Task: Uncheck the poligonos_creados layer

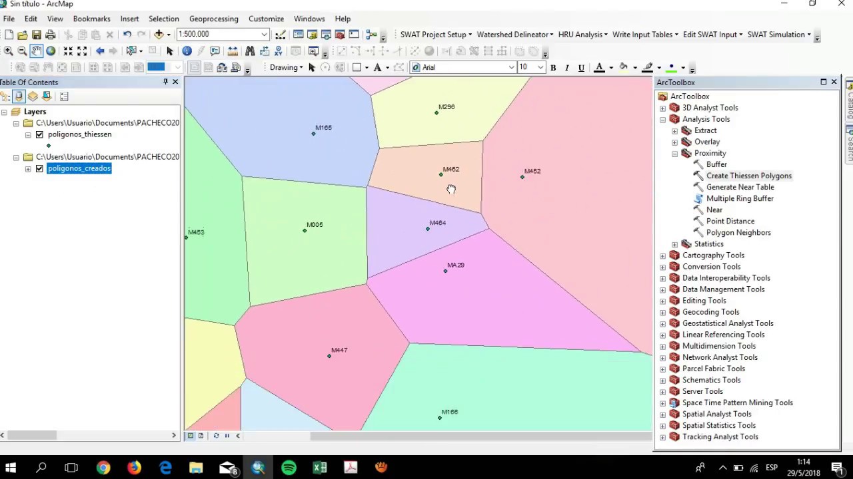Action: click(x=39, y=168)
